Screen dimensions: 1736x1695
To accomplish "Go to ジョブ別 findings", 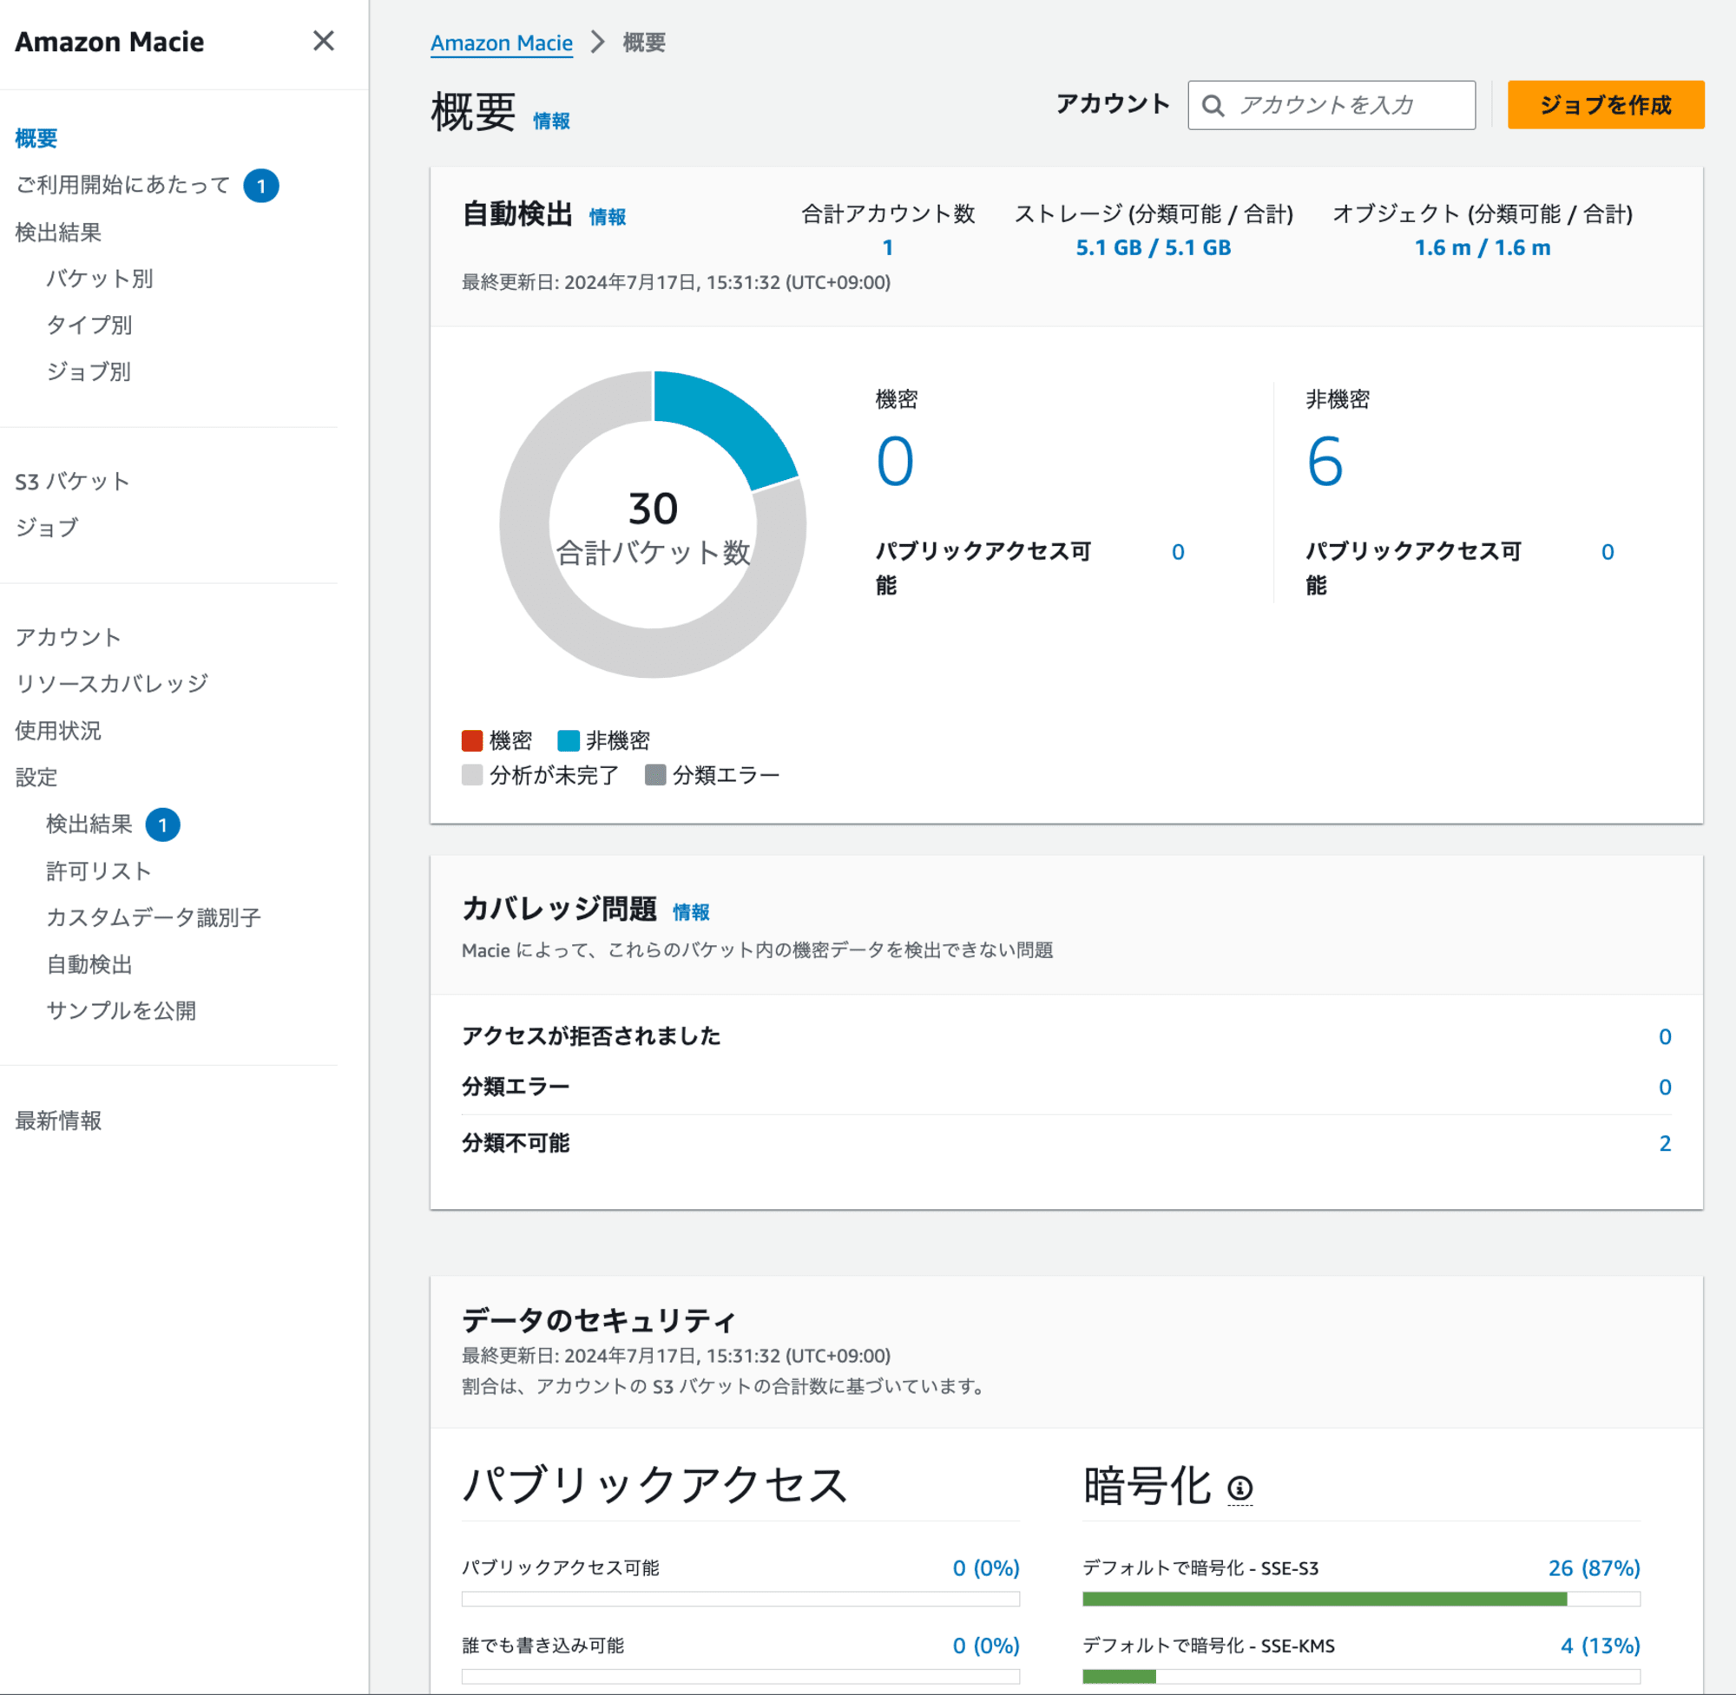I will click(89, 371).
